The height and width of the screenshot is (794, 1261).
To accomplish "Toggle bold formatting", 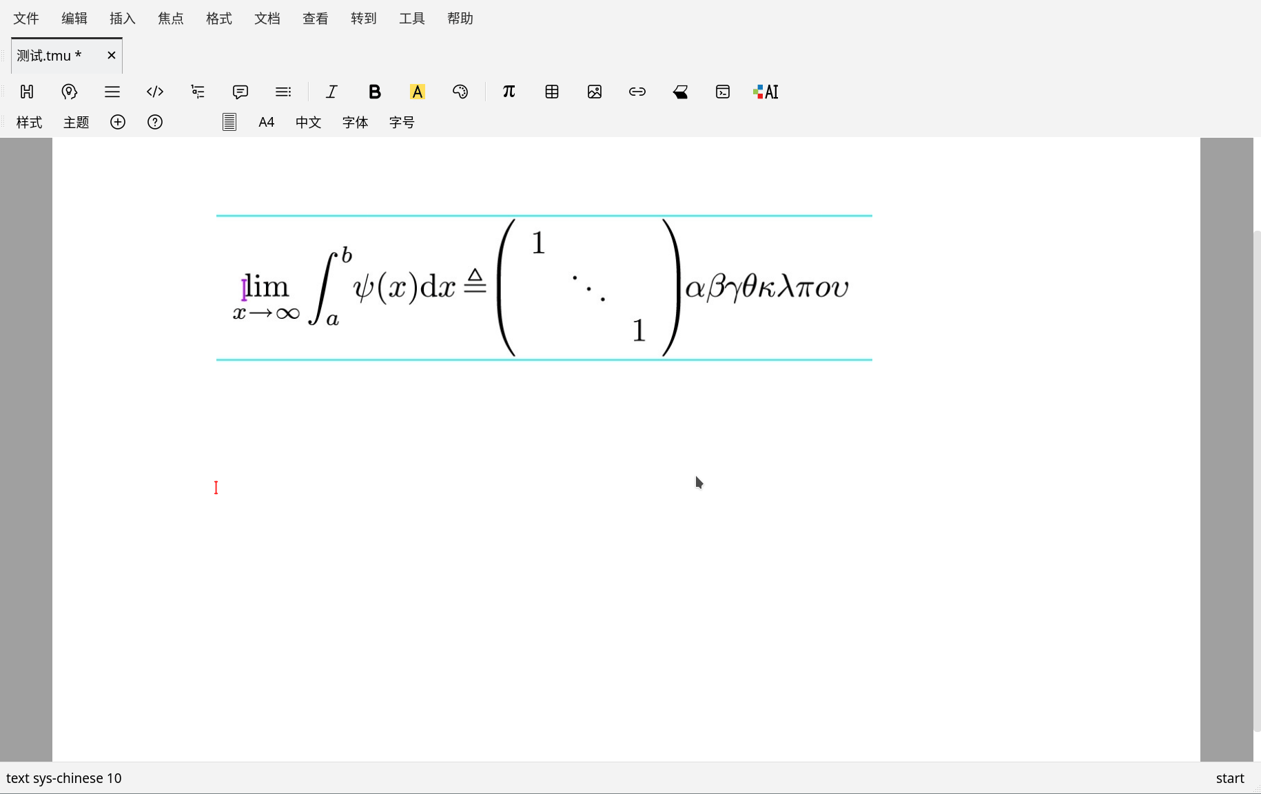I will pyautogui.click(x=374, y=92).
